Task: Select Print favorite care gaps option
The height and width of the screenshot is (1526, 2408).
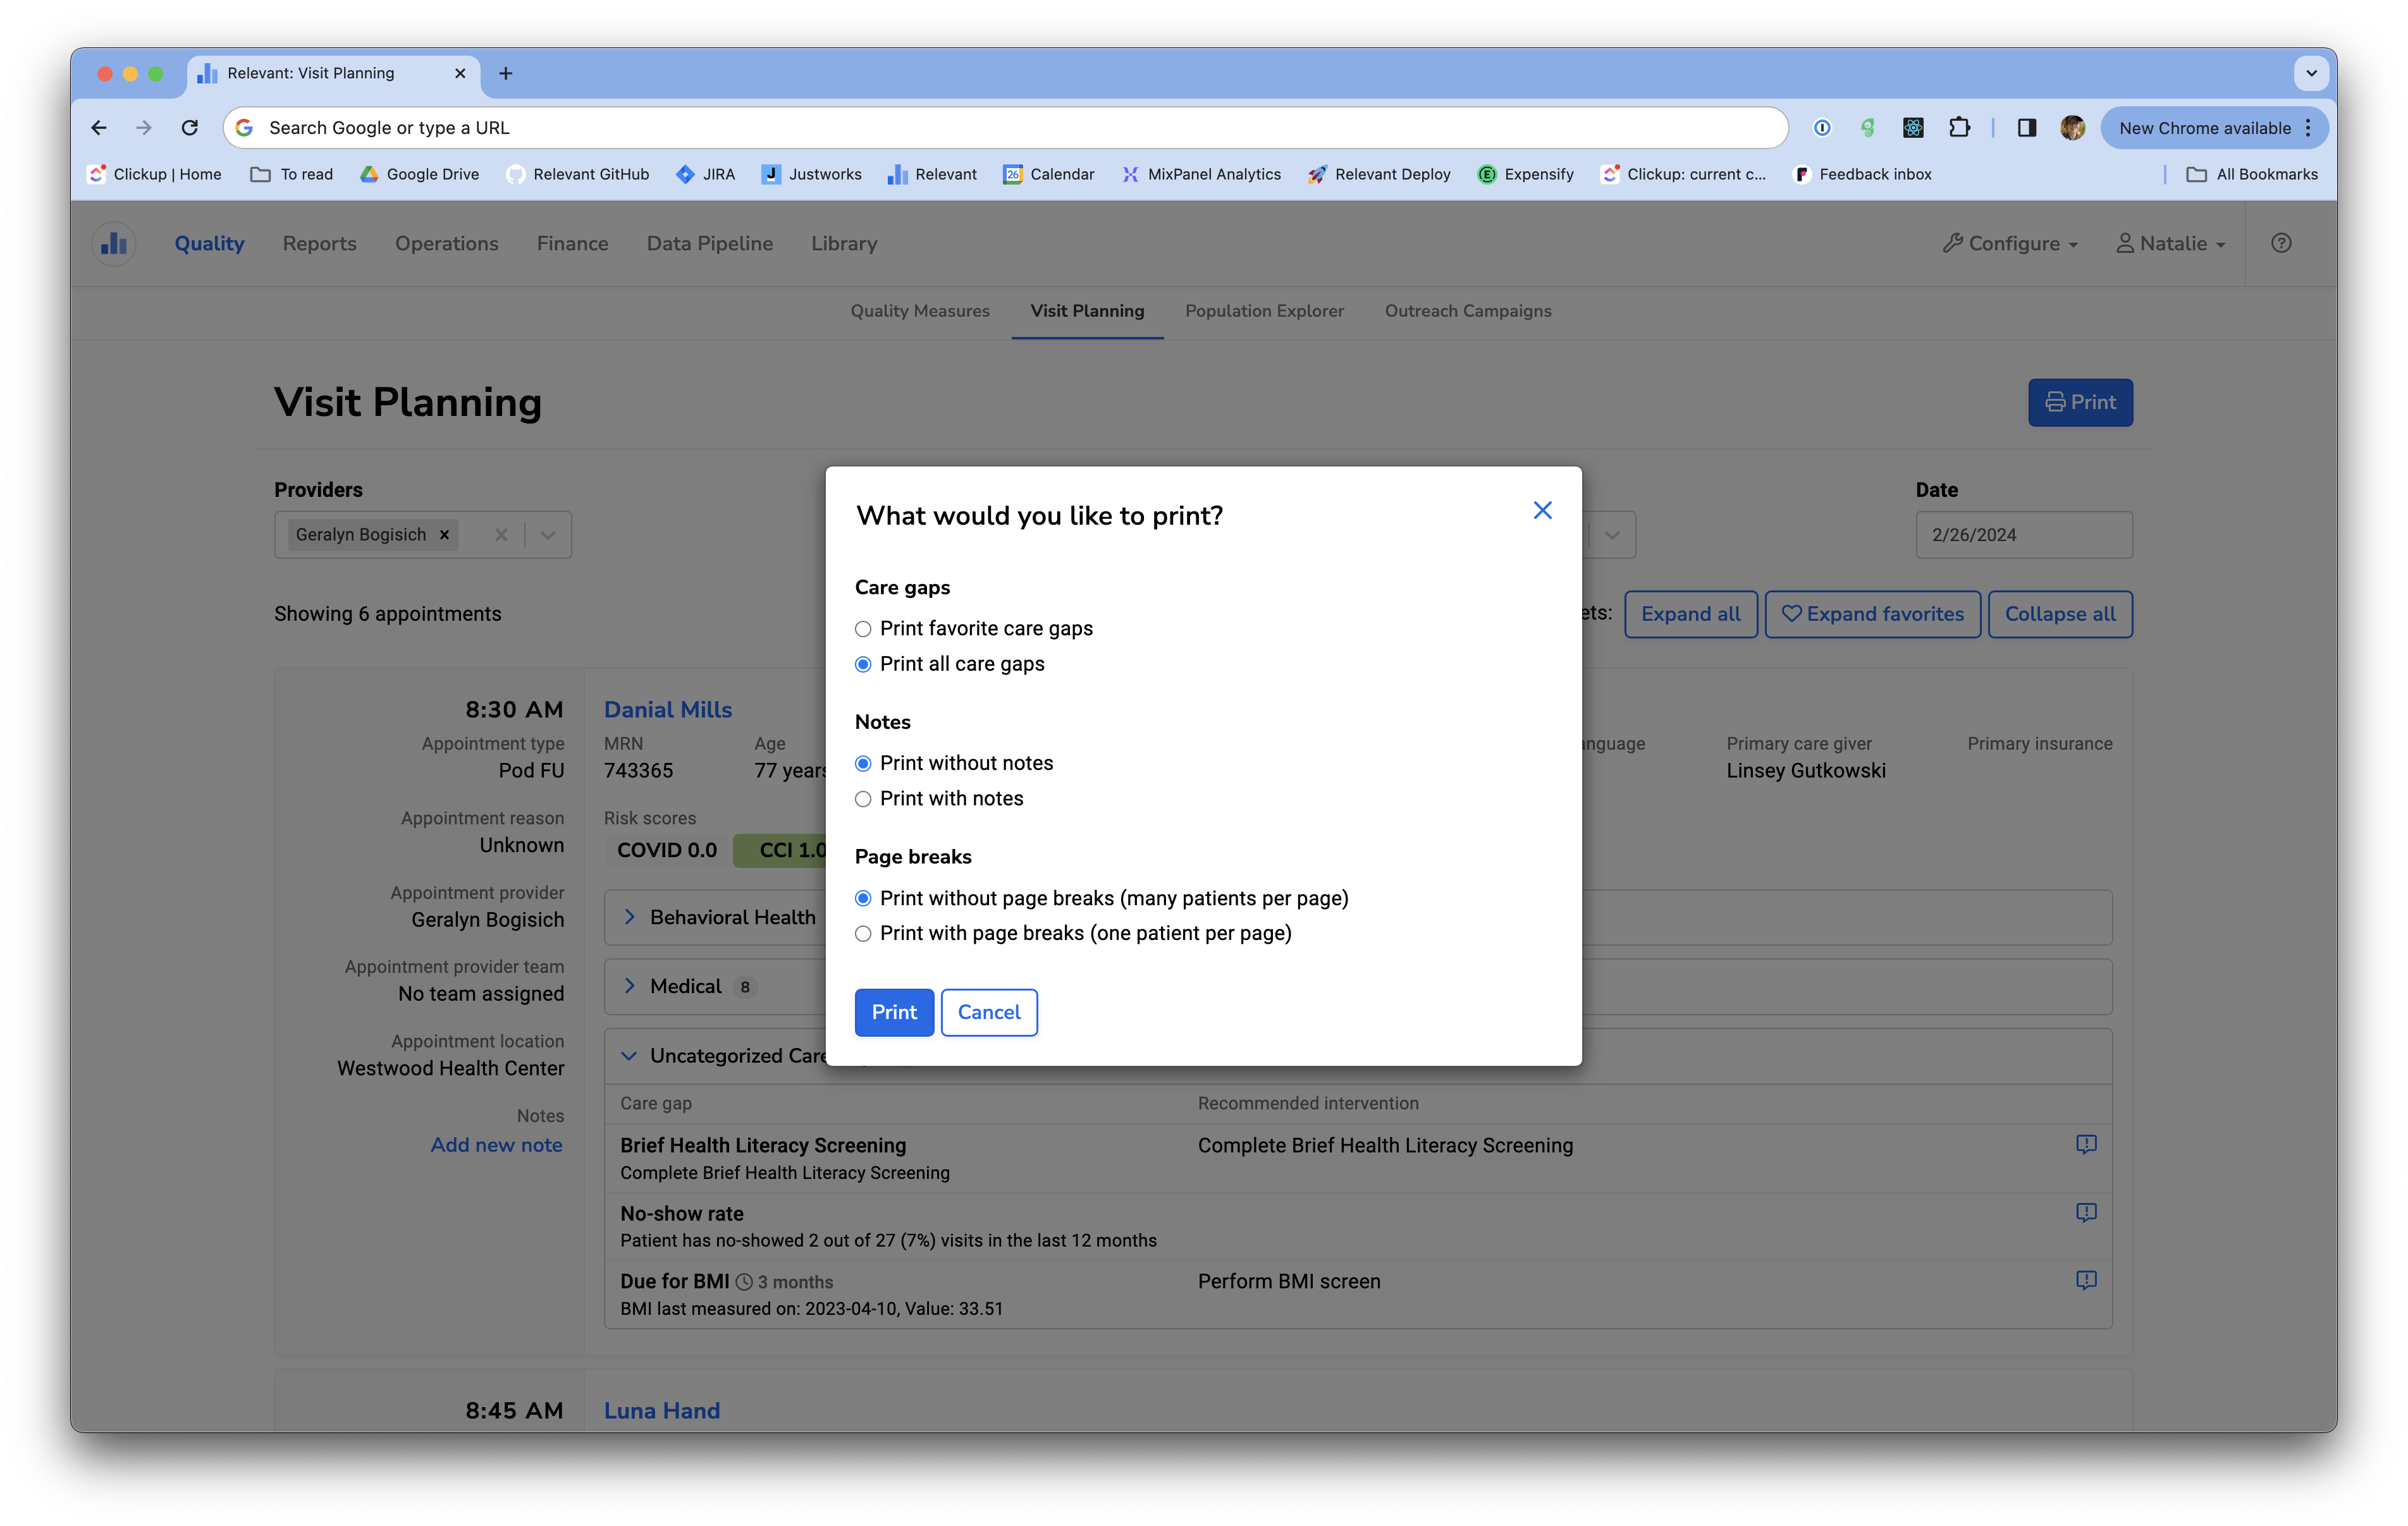Action: click(x=863, y=629)
